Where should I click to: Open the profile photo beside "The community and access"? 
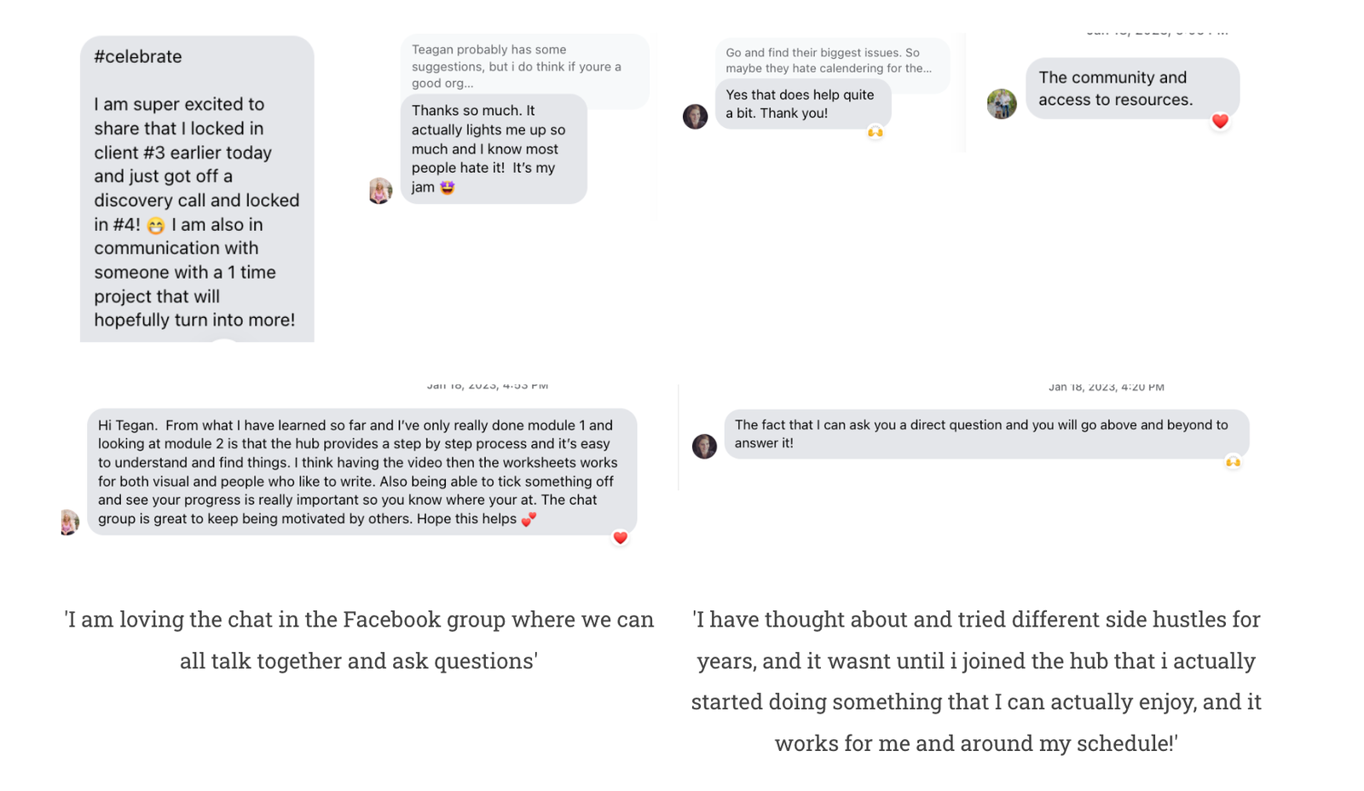pos(1002,104)
